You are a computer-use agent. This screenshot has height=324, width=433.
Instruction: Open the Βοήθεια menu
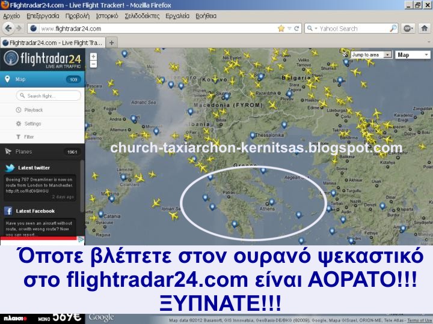pos(206,16)
